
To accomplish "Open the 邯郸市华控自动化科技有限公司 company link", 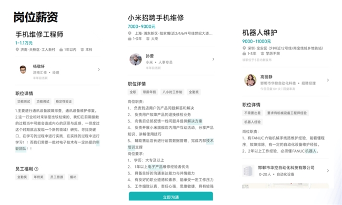I will click(286, 168).
